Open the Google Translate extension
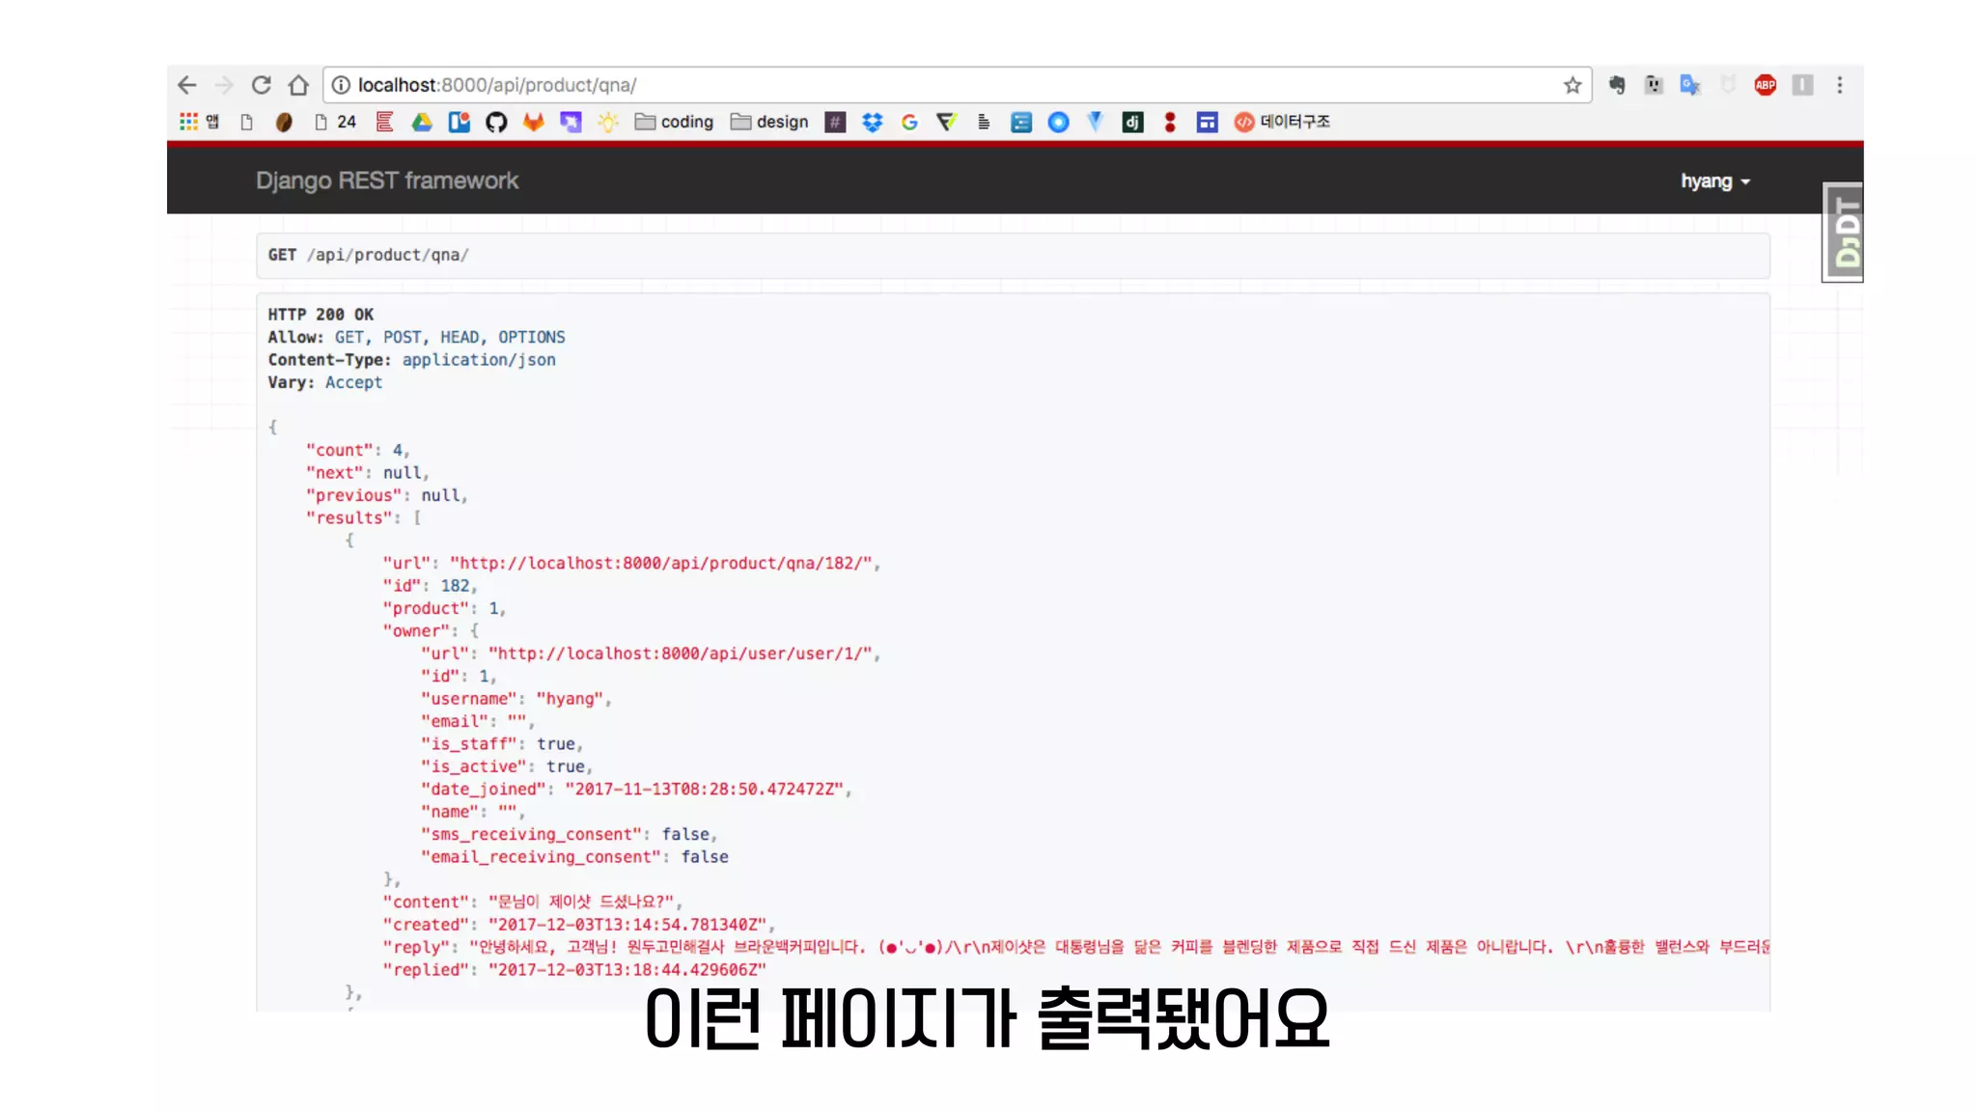Screen dimensions: 1977x1112 (1690, 85)
